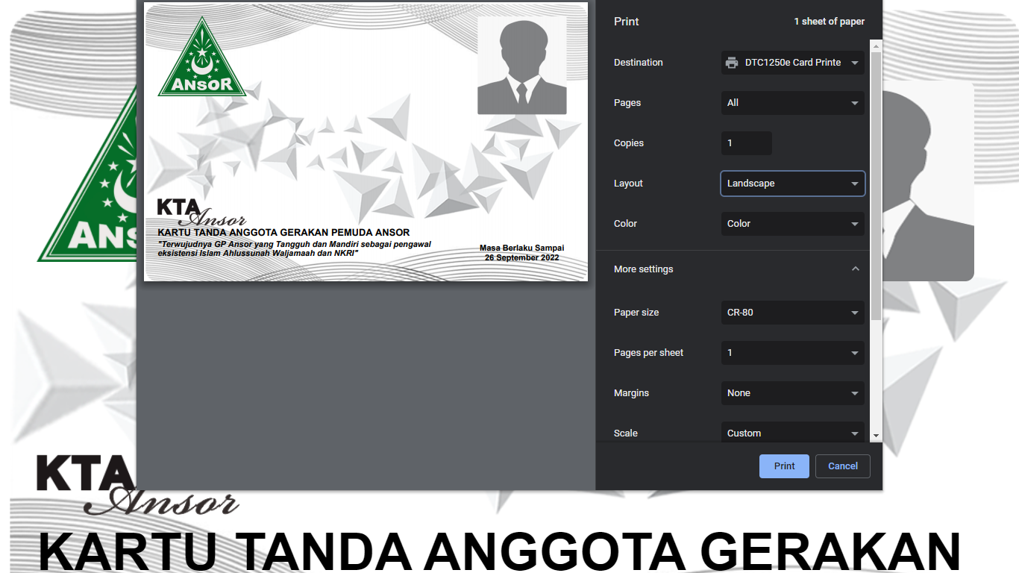Open the Pages dropdown set to All
The height and width of the screenshot is (573, 1019).
(792, 103)
